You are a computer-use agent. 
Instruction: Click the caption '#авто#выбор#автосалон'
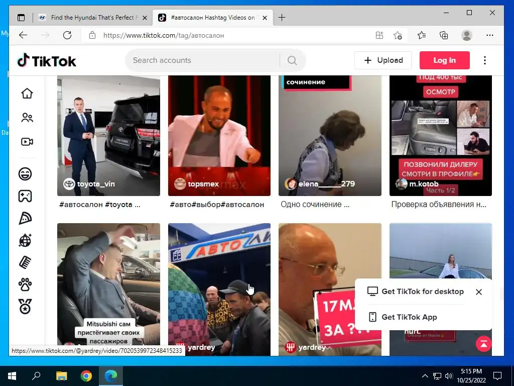click(217, 205)
